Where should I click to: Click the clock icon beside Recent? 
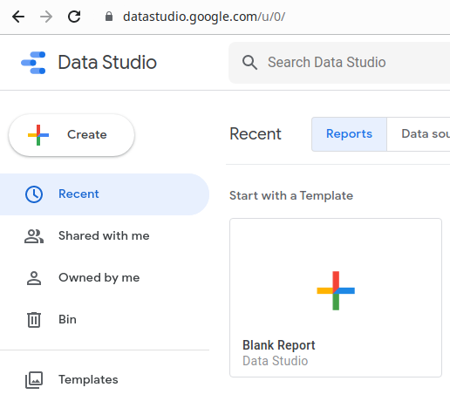[34, 194]
